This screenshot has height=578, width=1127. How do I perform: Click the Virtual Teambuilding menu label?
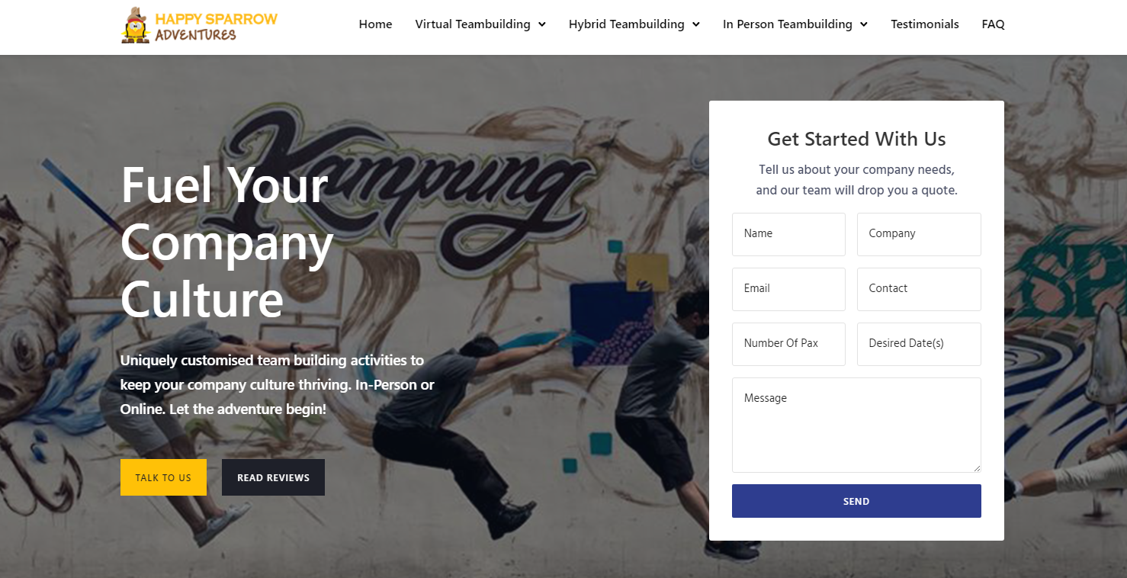point(473,24)
